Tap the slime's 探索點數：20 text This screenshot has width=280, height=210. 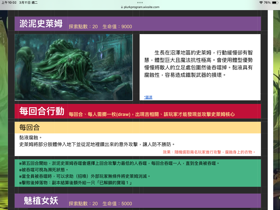coord(83,27)
